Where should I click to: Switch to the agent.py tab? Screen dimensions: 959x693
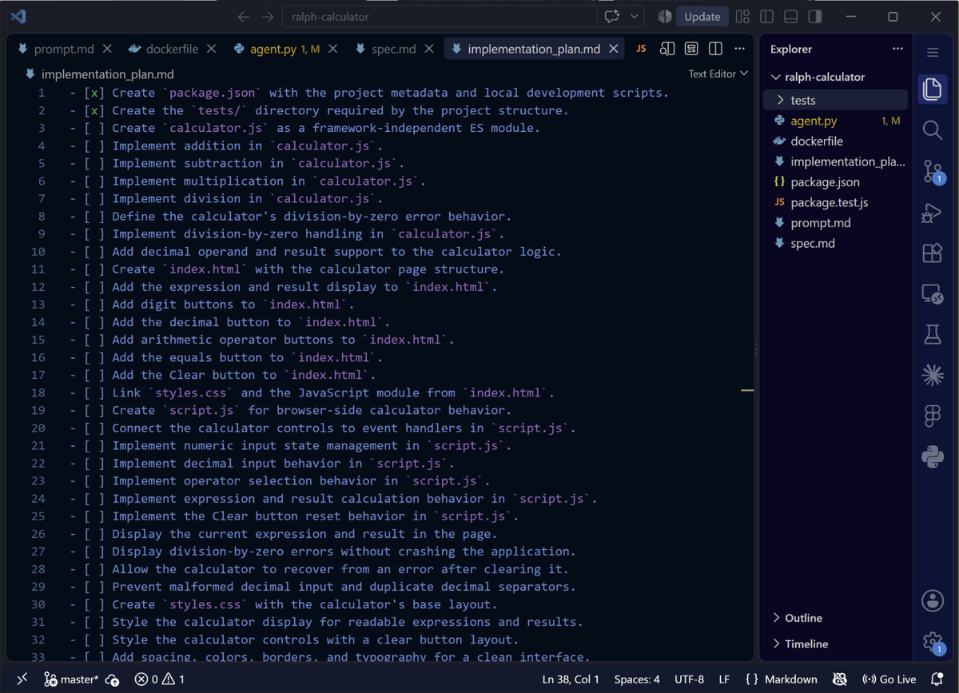pos(285,50)
